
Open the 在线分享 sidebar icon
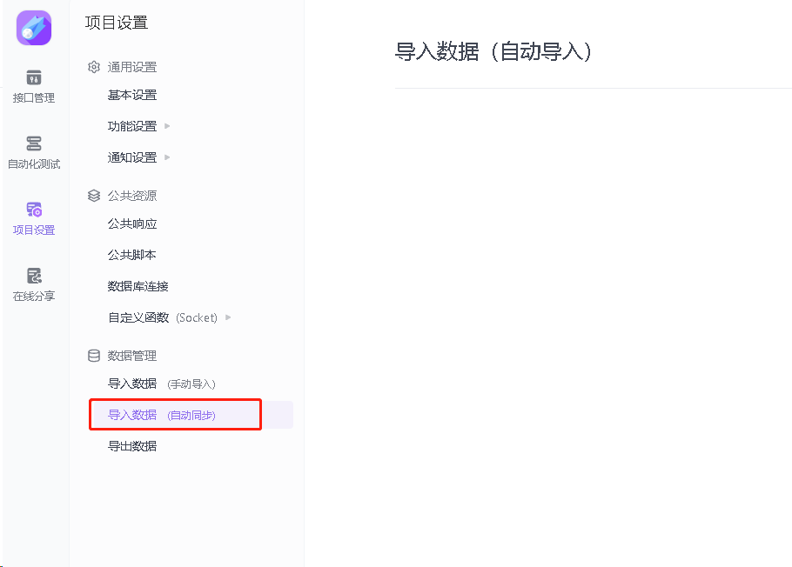[34, 276]
